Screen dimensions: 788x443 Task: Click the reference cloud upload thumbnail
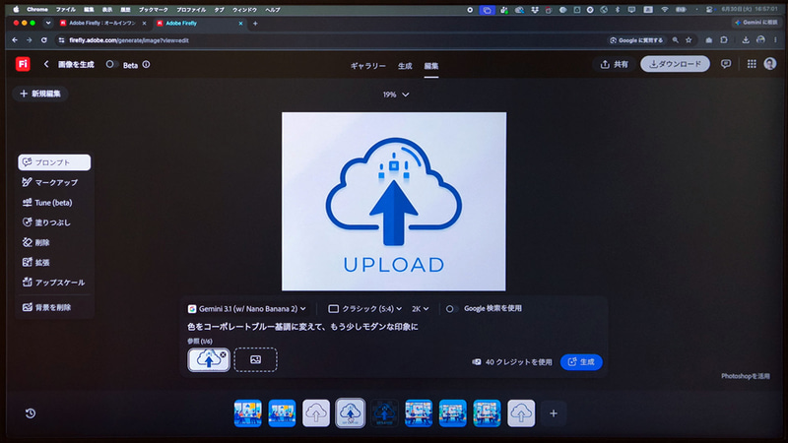[208, 360]
